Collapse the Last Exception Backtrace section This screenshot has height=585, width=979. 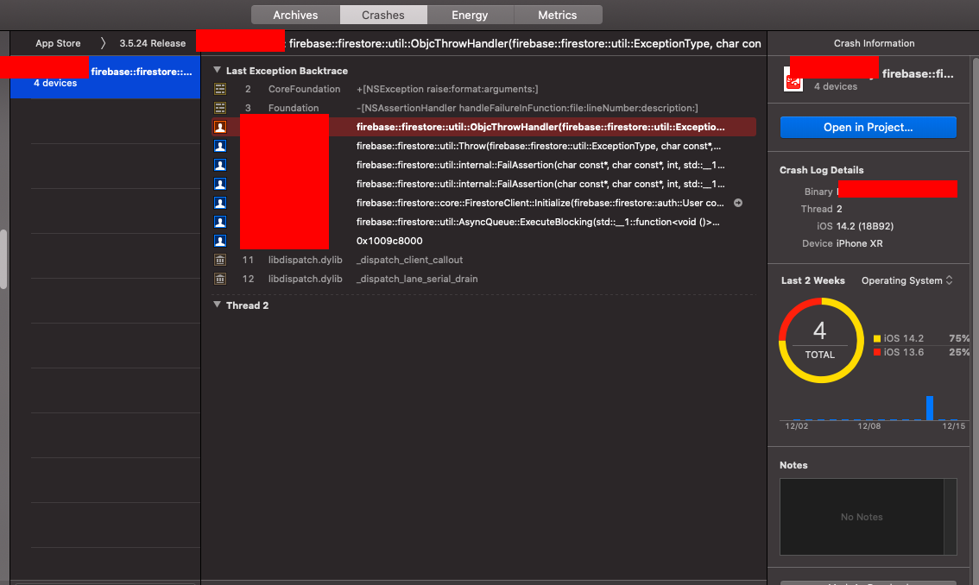216,71
